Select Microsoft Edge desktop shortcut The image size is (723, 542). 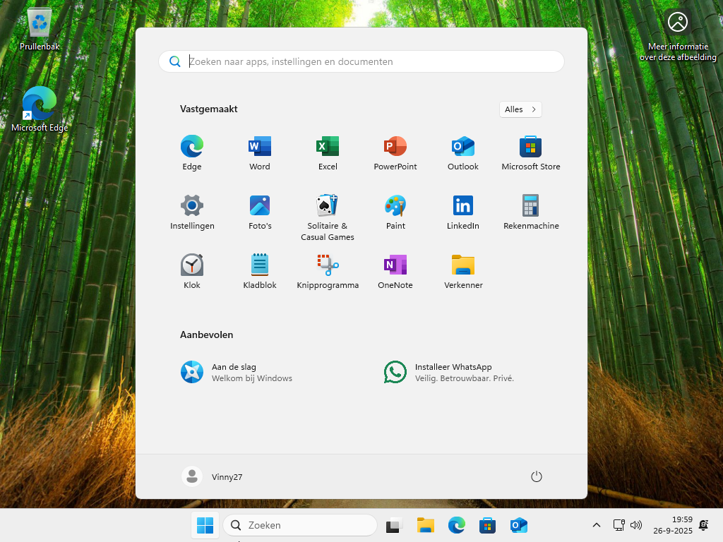tap(40, 109)
